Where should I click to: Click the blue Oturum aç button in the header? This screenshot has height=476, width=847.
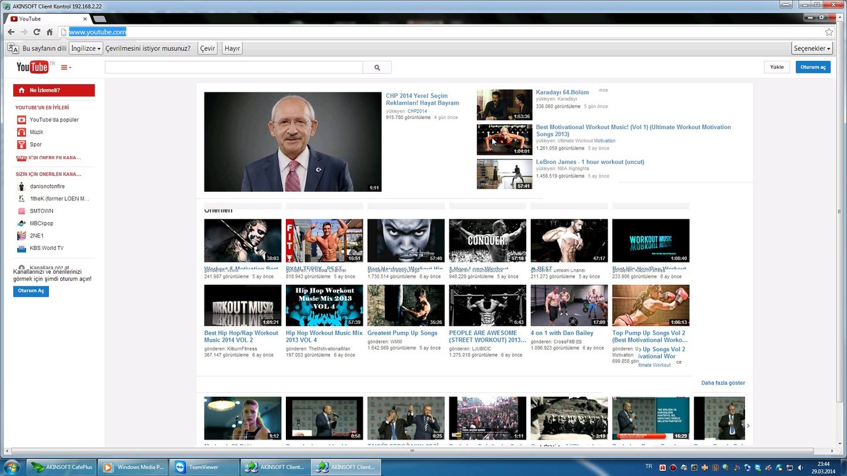coord(813,67)
